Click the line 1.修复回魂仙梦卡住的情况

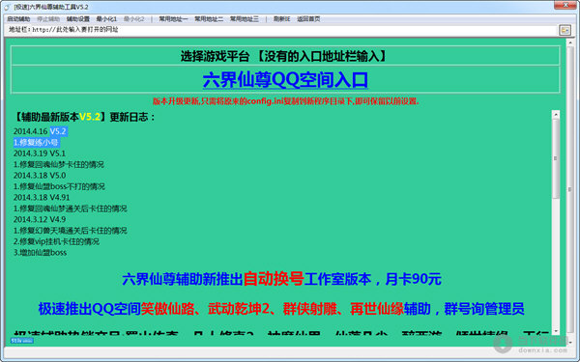tap(59, 164)
